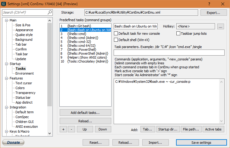Move selected task Up
This screenshot has height=148, width=230.
tap(85, 129)
